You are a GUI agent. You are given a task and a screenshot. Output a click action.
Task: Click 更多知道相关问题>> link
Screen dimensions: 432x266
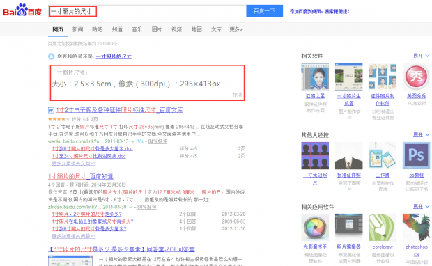[74, 236]
